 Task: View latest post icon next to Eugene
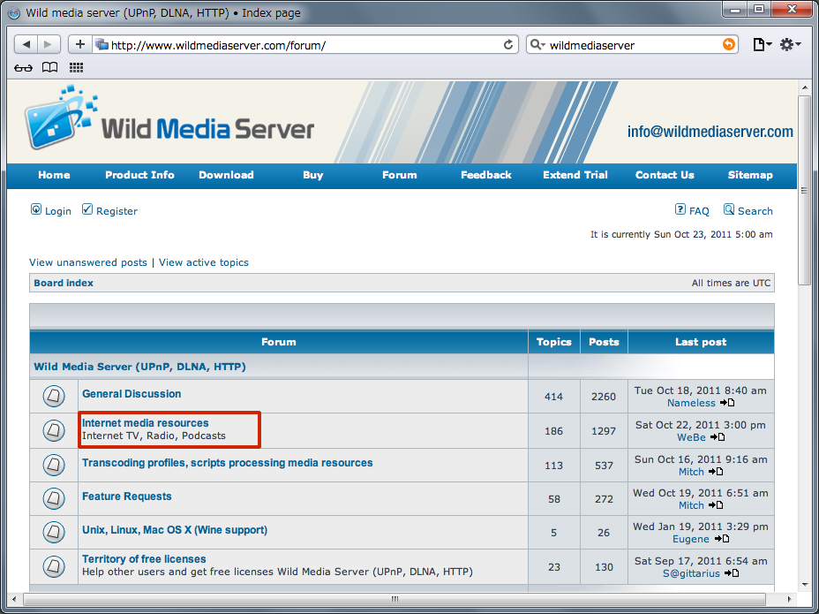(722, 539)
